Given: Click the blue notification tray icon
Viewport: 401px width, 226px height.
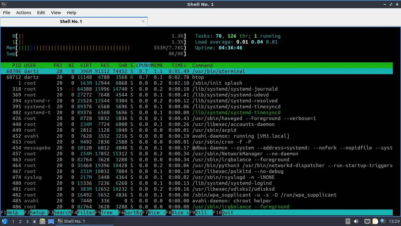Looking at the screenshot, I should click(383, 221).
